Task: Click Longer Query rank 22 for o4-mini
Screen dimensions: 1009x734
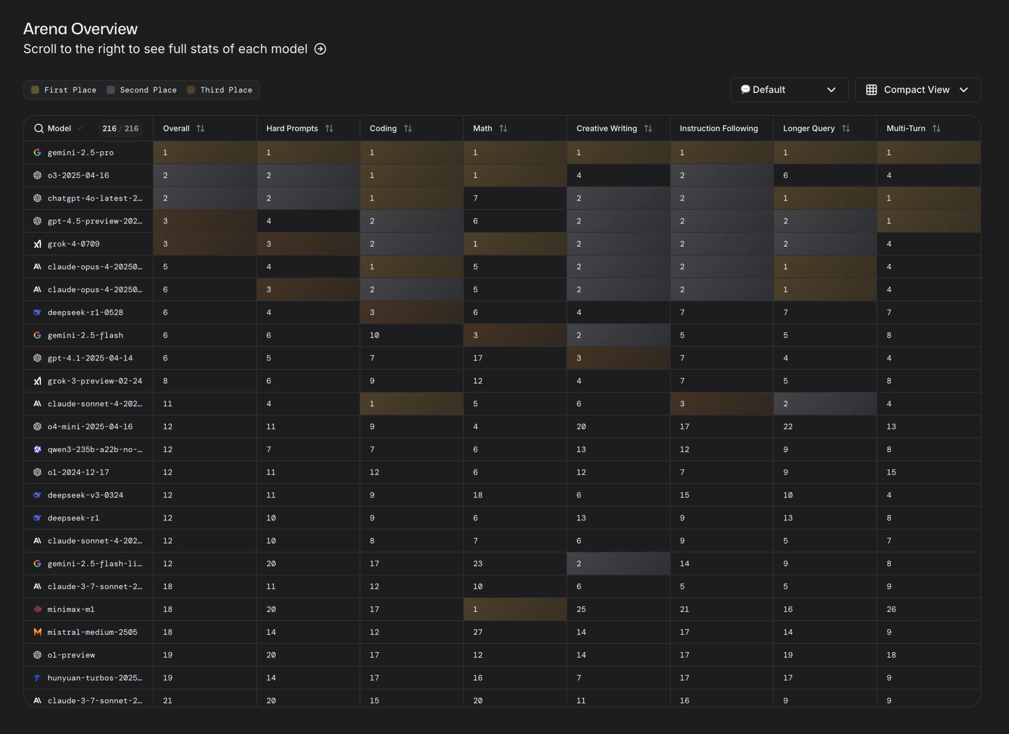Action: click(x=825, y=426)
